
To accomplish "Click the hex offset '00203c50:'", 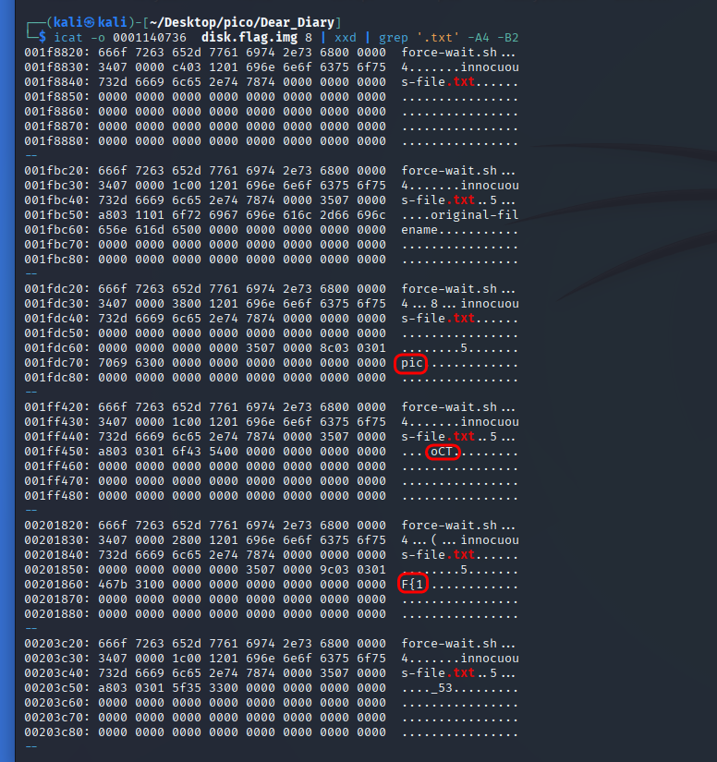I will click(x=57, y=688).
